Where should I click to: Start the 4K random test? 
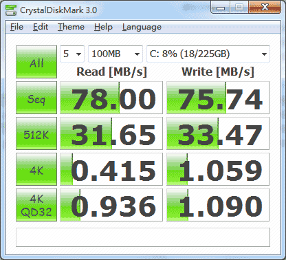point(36,169)
